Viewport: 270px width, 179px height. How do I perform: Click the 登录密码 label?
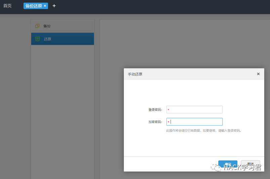tap(155, 110)
